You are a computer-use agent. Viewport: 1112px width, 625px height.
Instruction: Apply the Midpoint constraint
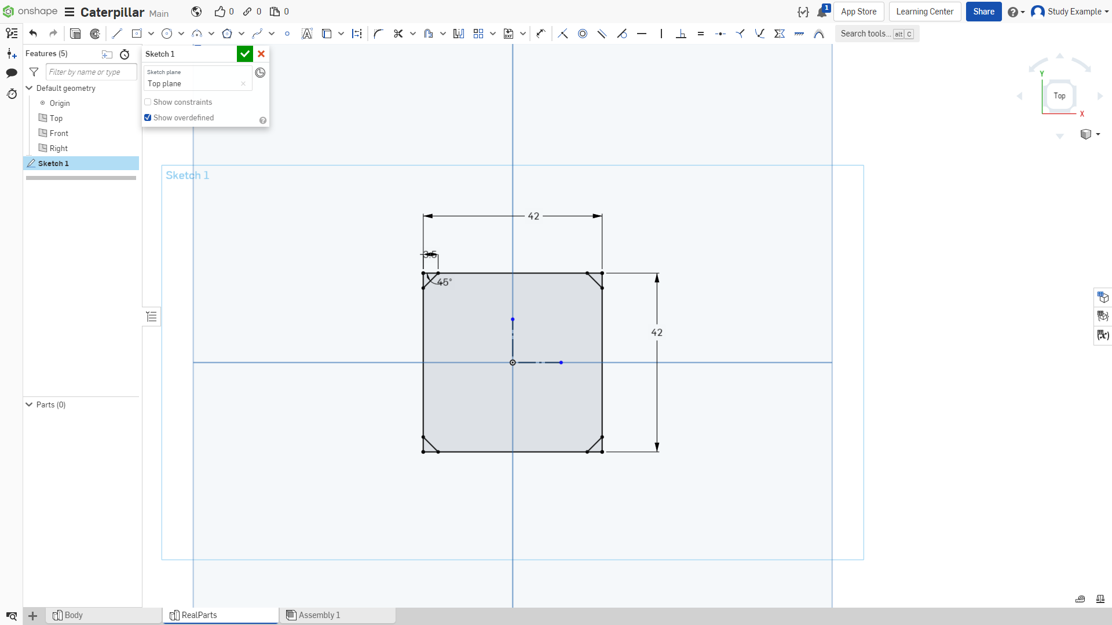[x=720, y=34]
